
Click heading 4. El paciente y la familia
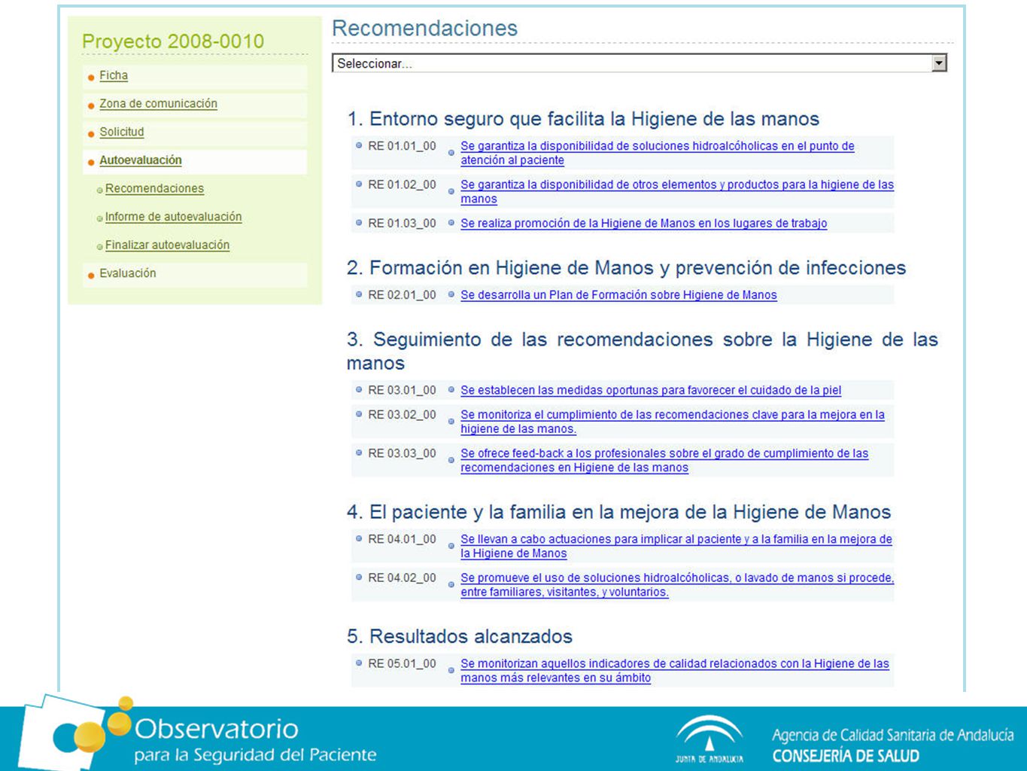[x=618, y=512]
